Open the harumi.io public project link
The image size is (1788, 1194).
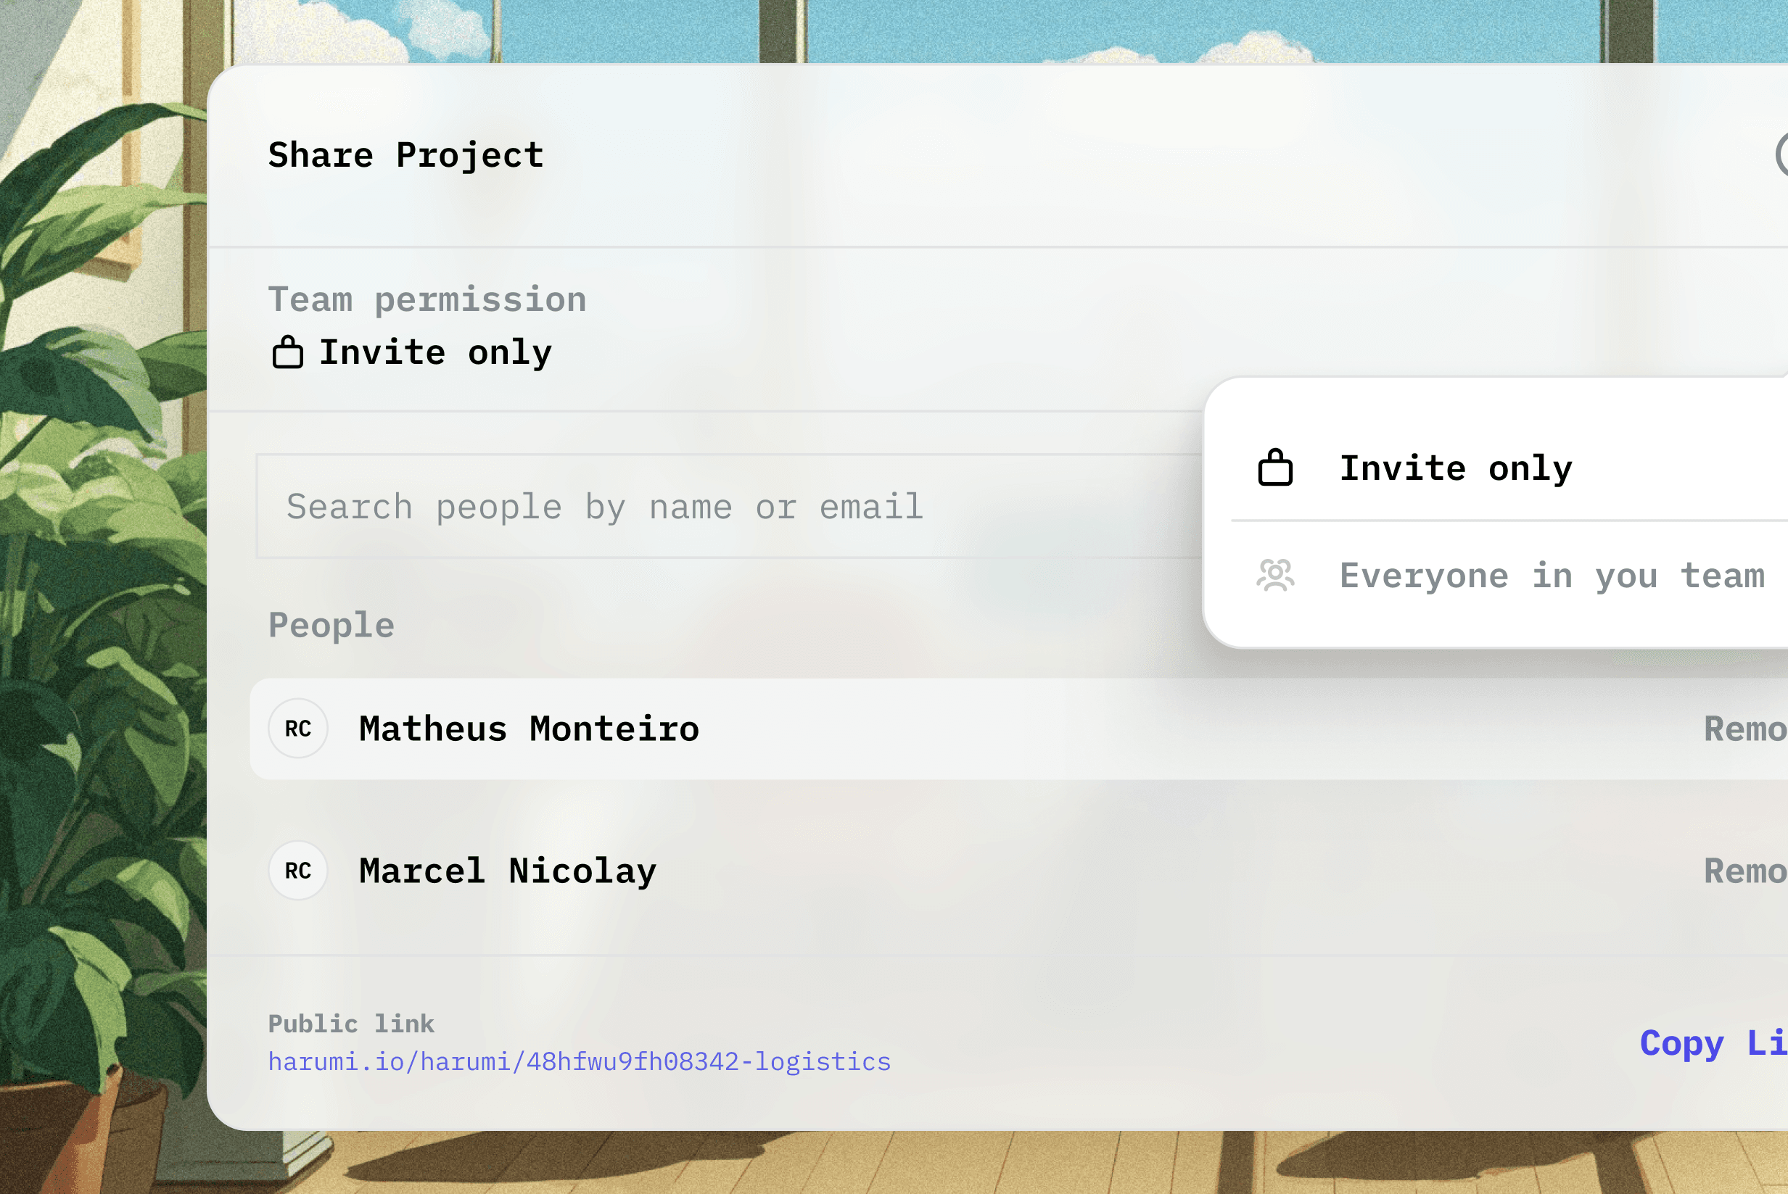(580, 1061)
